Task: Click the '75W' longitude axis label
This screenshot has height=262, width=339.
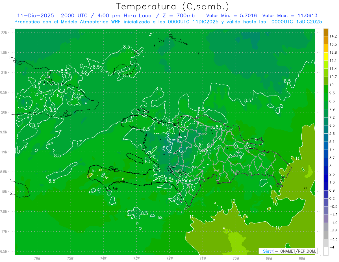Action: pos(70,258)
